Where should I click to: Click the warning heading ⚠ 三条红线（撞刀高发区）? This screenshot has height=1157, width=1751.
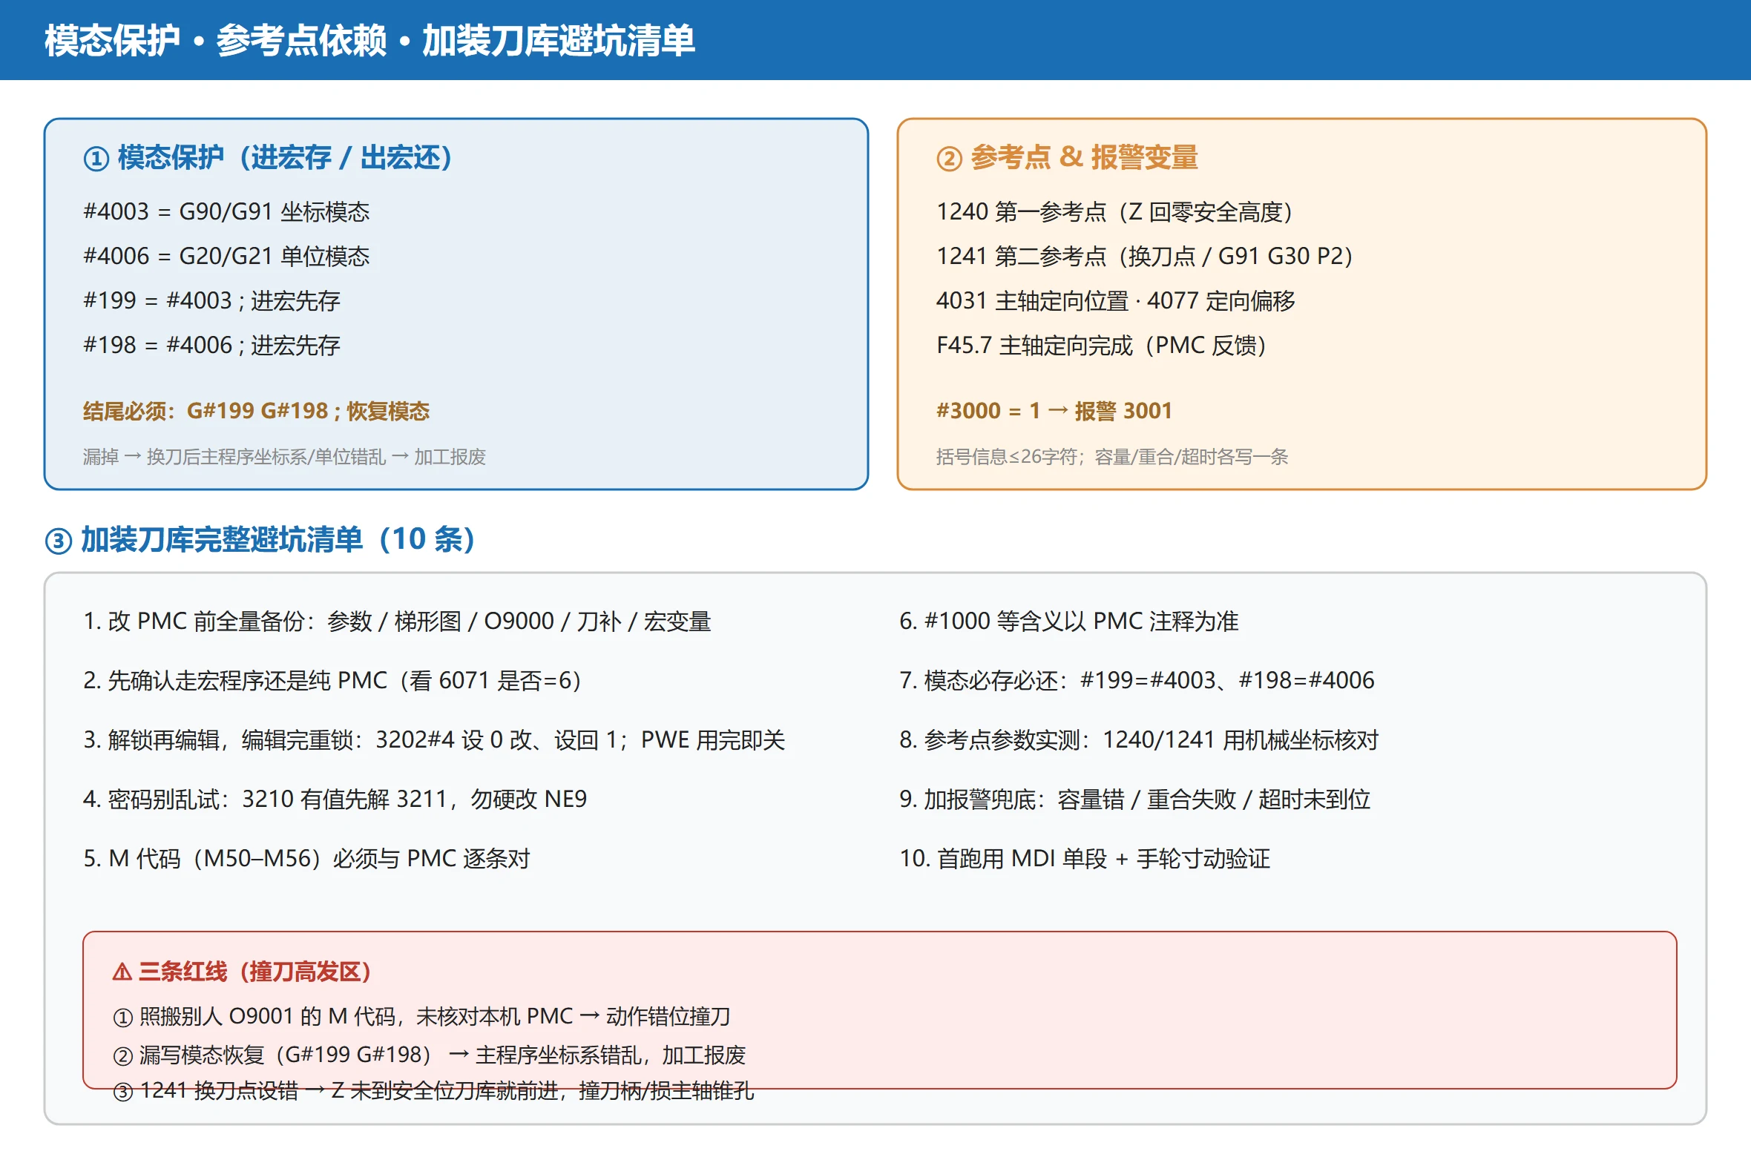242,972
